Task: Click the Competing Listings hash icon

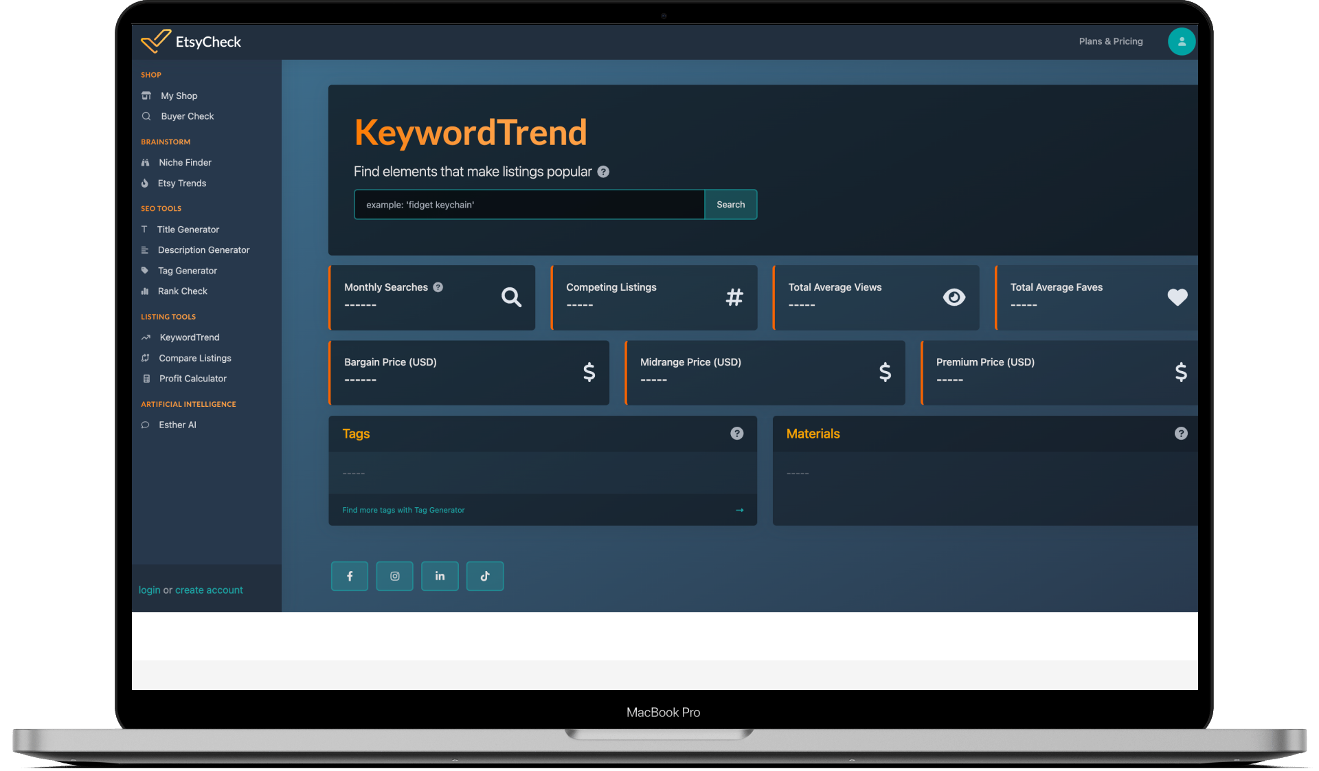Action: (x=734, y=297)
